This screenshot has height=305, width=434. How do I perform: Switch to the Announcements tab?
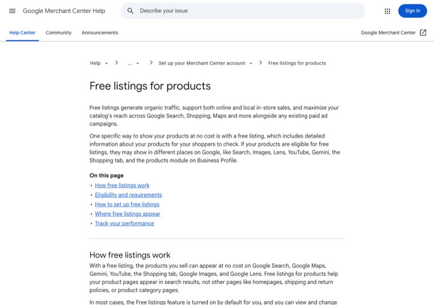point(100,33)
